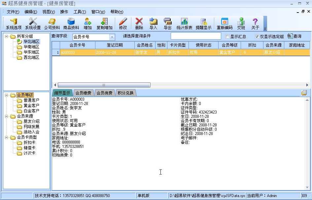This screenshot has height=200, width=312.
Task: Collapse the 会员来源 group
Action: pyautogui.click(x=7, y=116)
